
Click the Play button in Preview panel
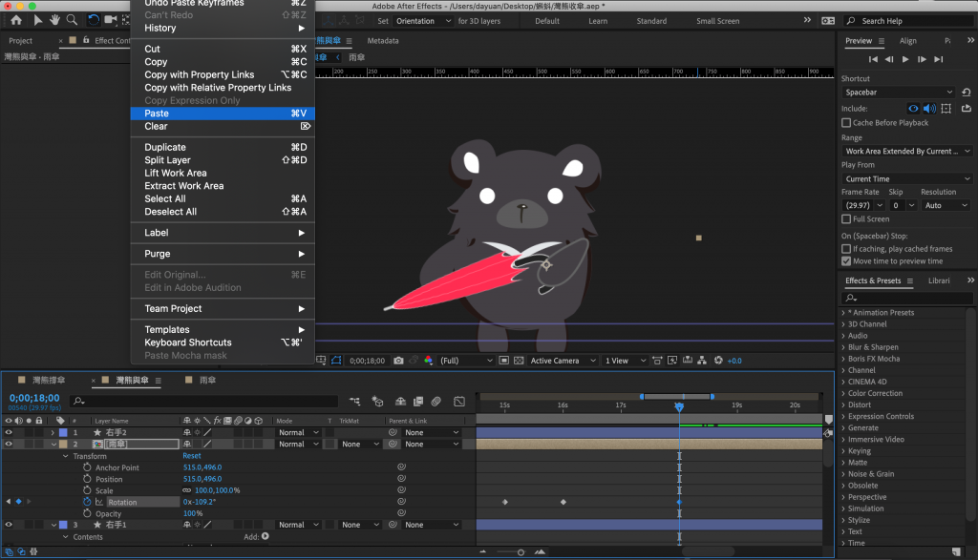click(x=905, y=59)
